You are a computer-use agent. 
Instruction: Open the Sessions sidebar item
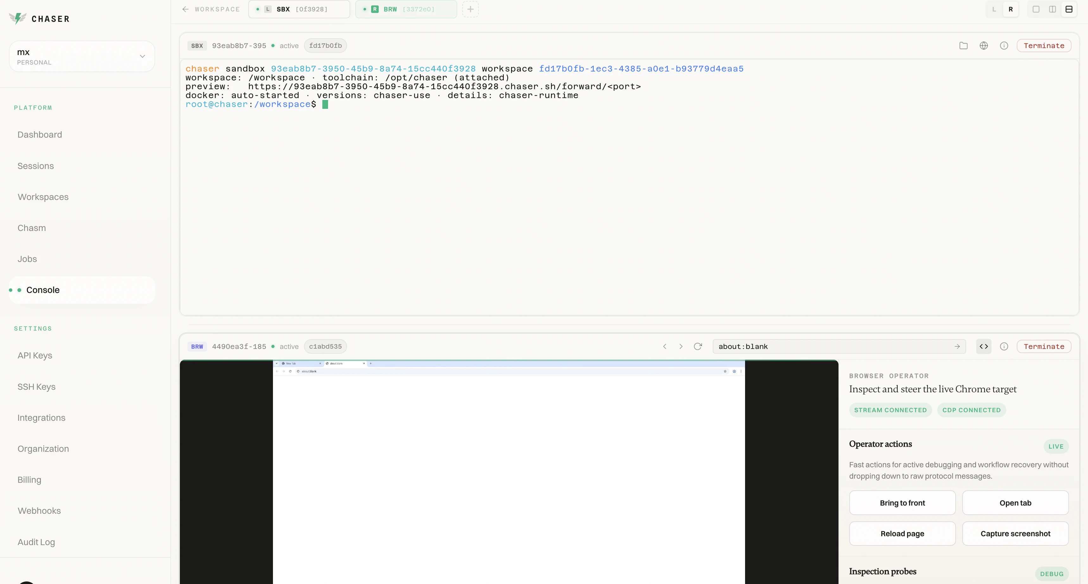pyautogui.click(x=35, y=166)
